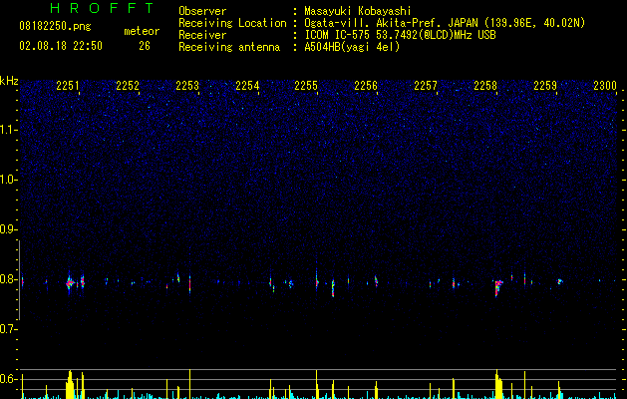Click the 2259 time marker
This screenshot has width=627, height=399.
point(545,86)
